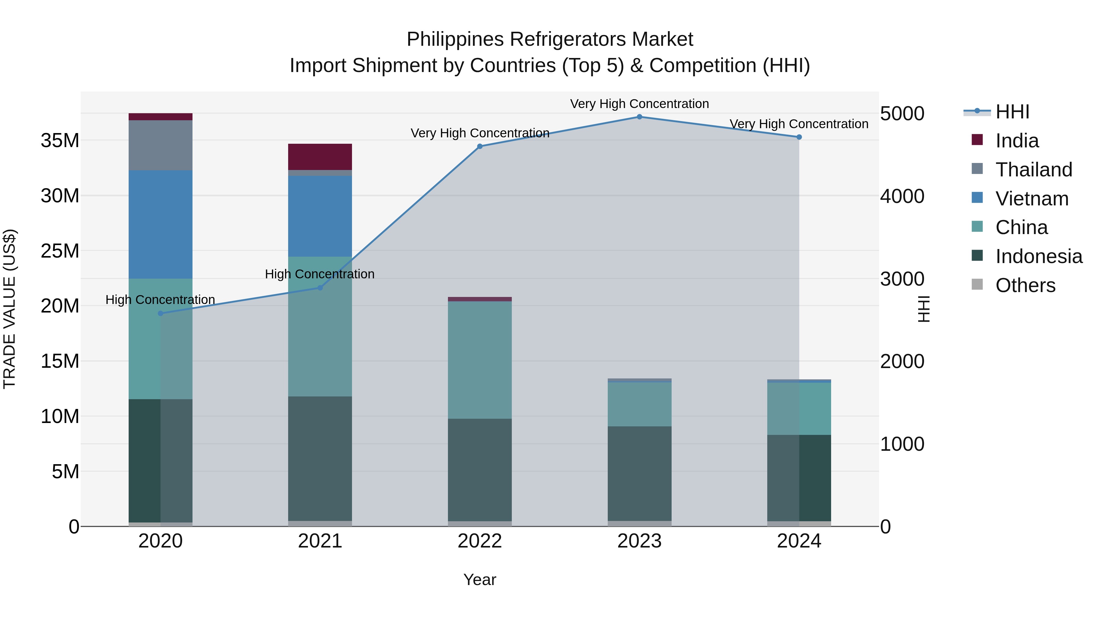Click the 2023 Indonesia bar segment

pos(639,474)
